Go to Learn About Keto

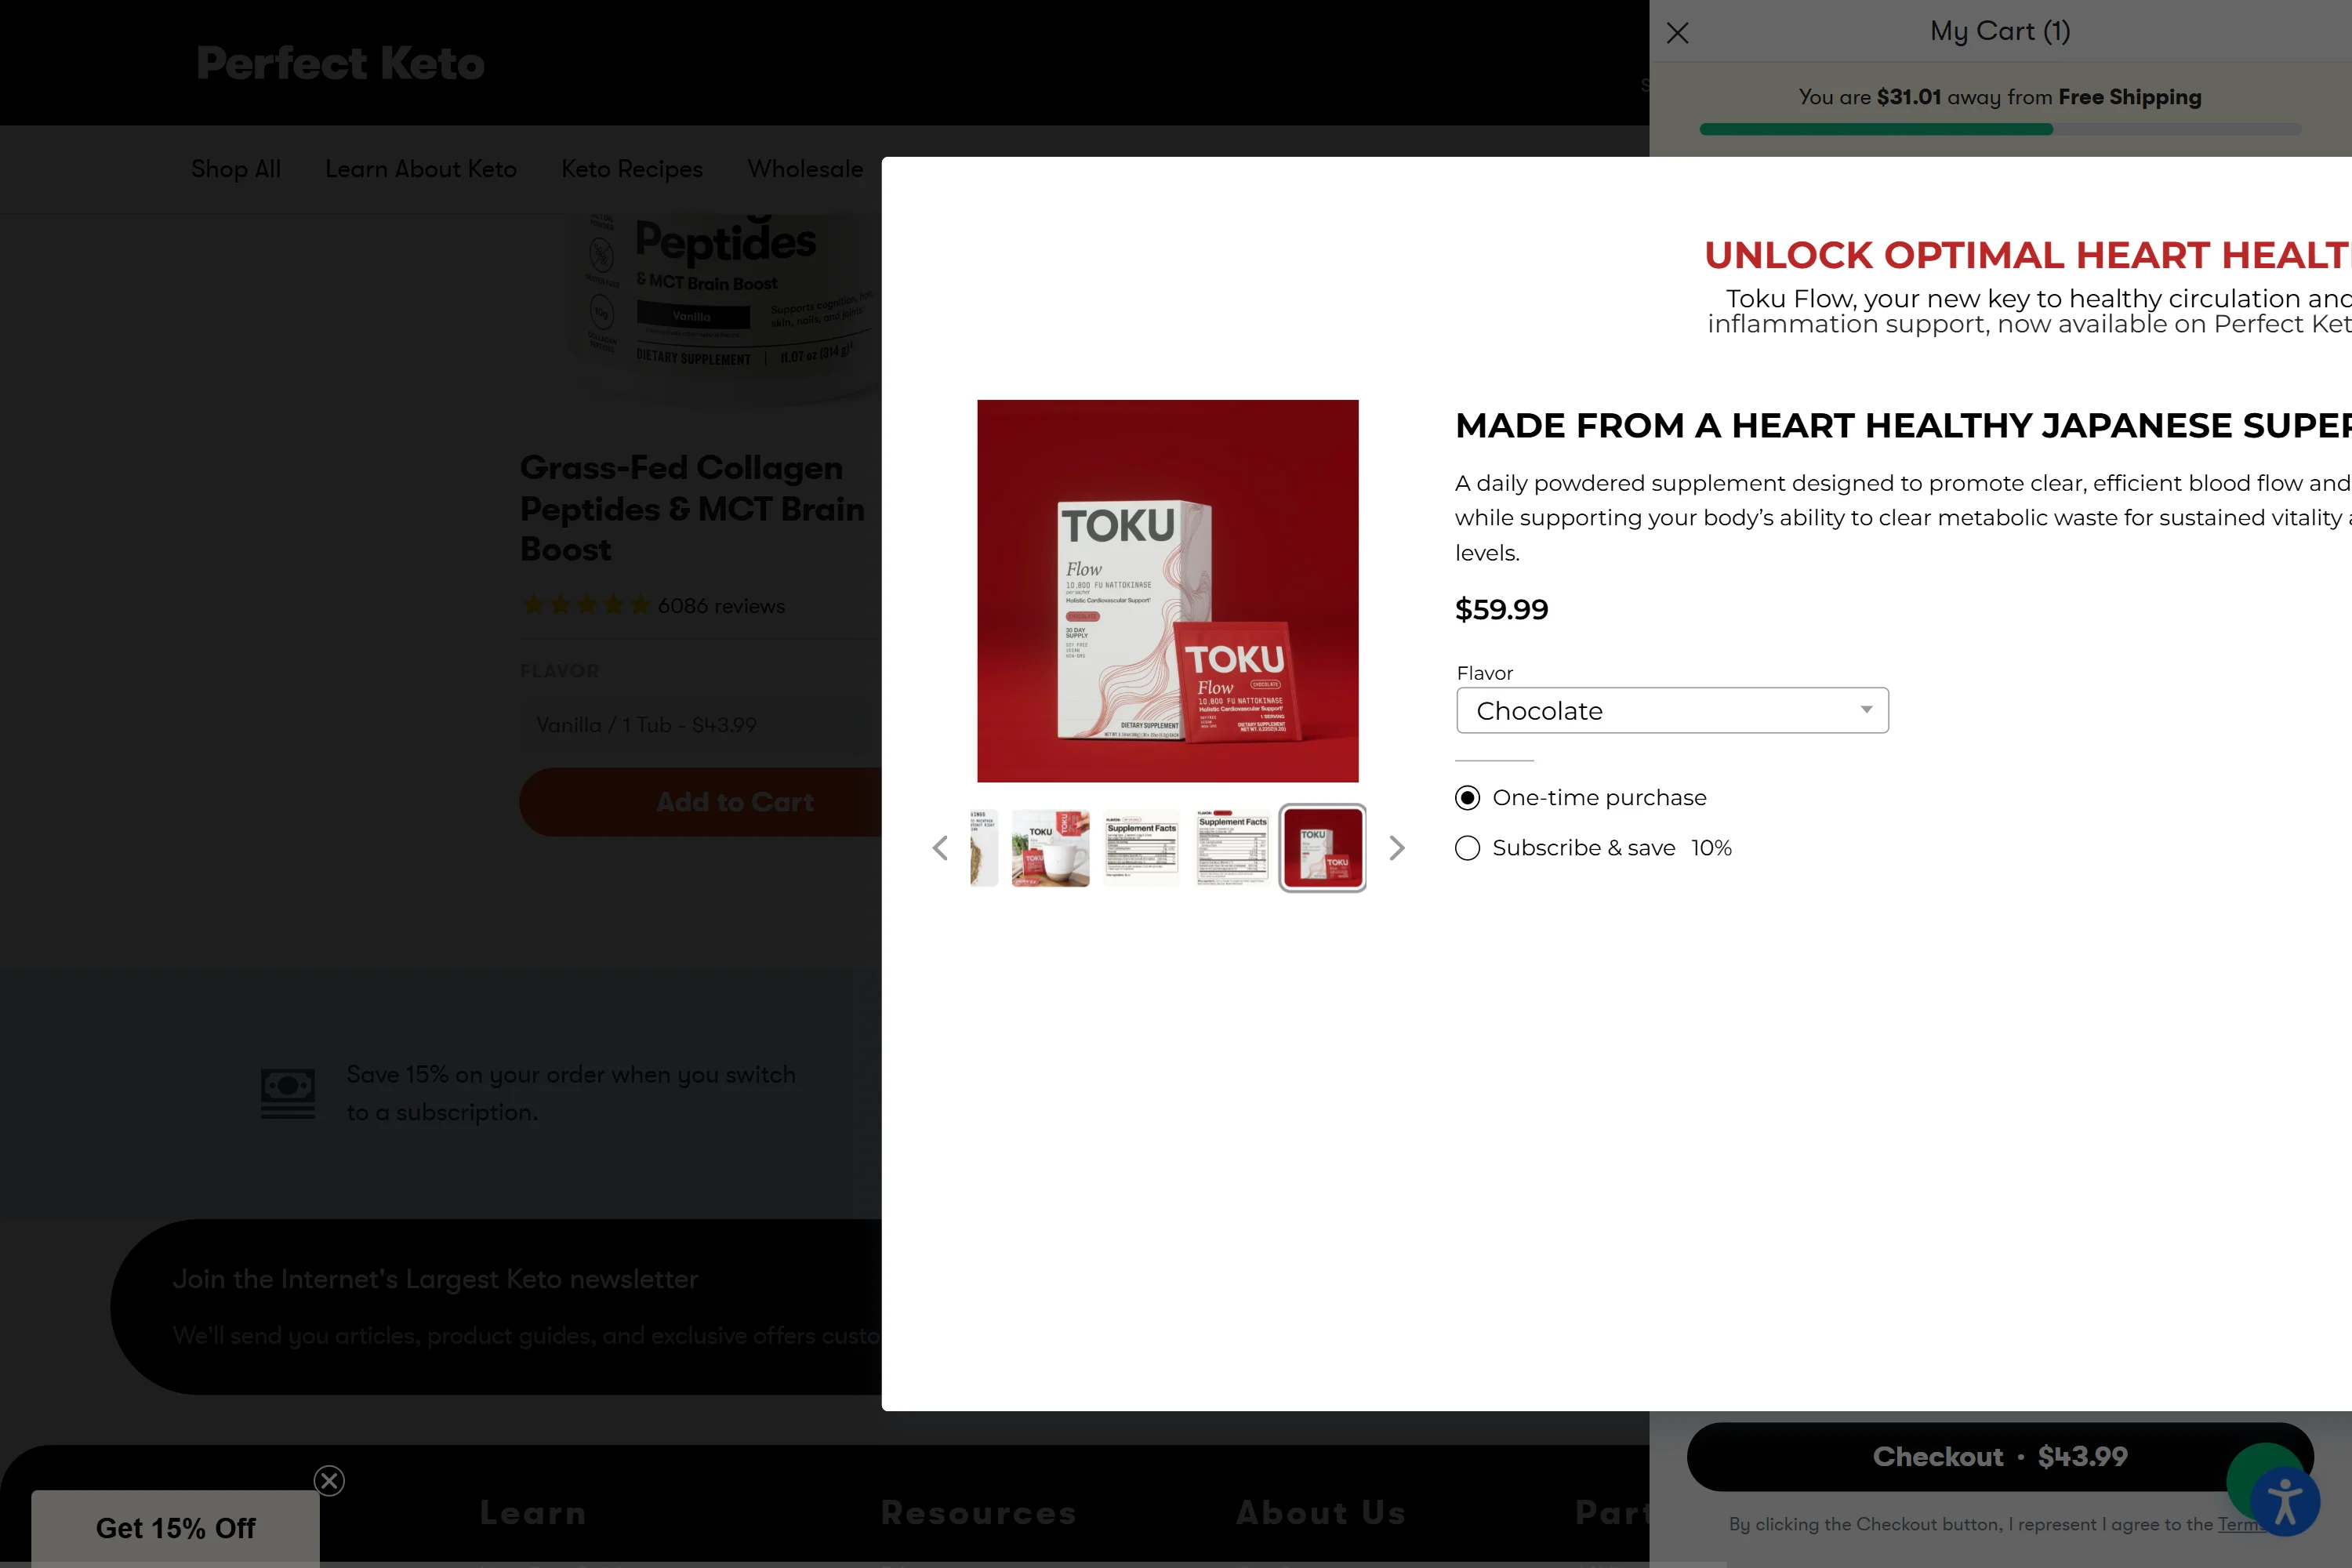tap(421, 169)
